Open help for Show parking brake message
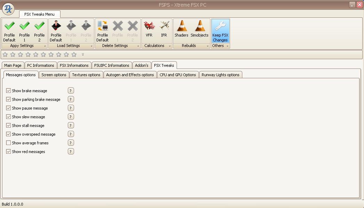 71,99
